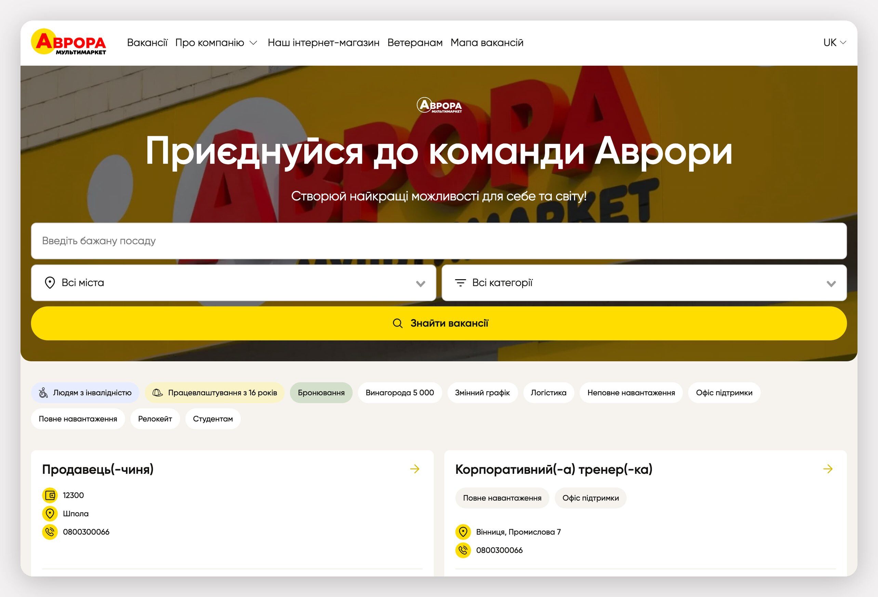
Task: Filter by Людям з інвалідністю tag
Action: coord(85,393)
